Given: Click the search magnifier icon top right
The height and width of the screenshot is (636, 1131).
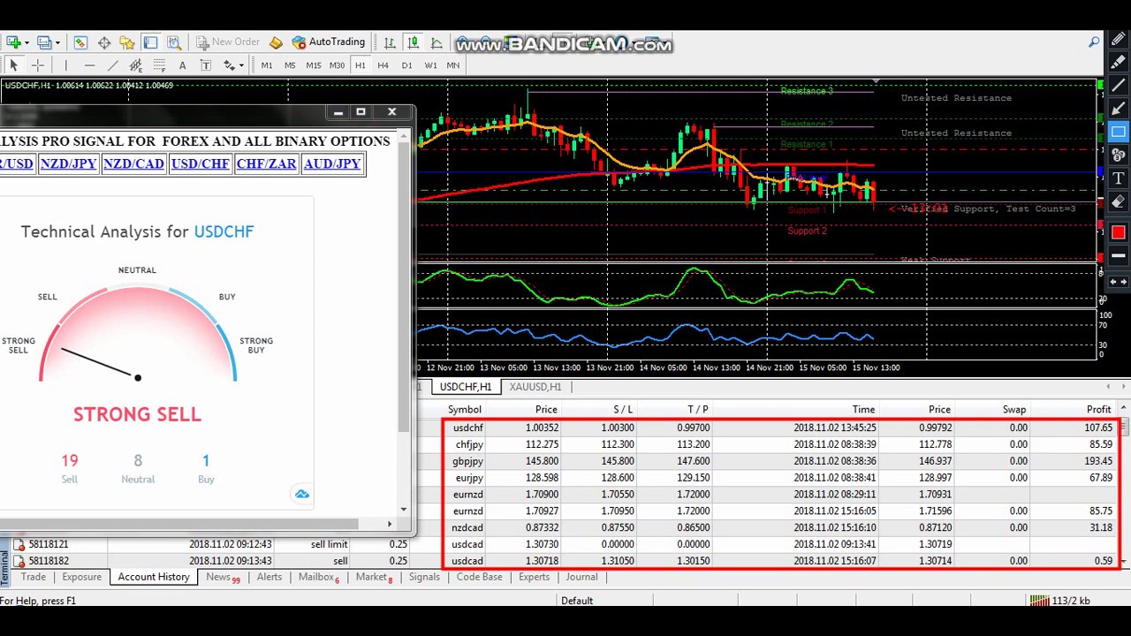Looking at the screenshot, I should pos(1094,42).
